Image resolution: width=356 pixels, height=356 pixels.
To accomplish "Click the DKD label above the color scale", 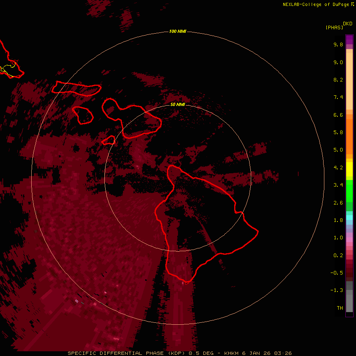I will [348, 24].
